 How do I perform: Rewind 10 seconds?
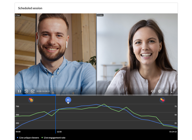tap(26, 91)
